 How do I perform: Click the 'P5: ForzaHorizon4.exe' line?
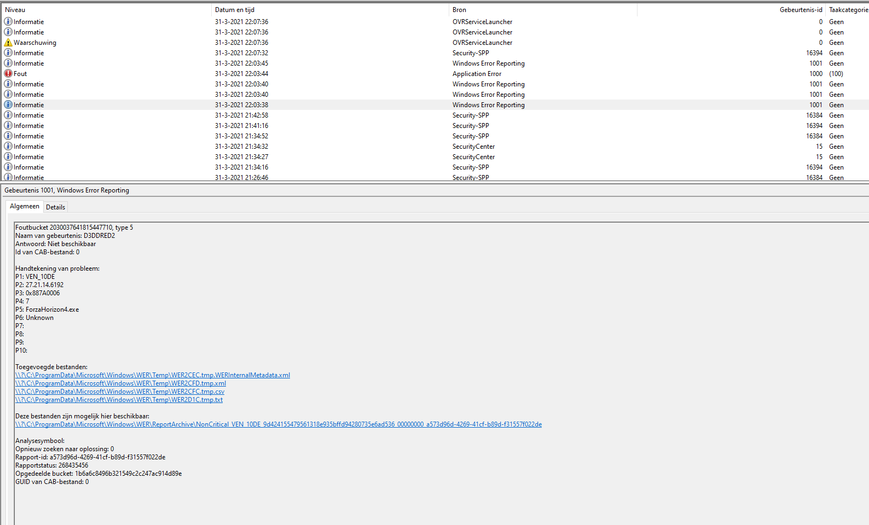(x=47, y=310)
